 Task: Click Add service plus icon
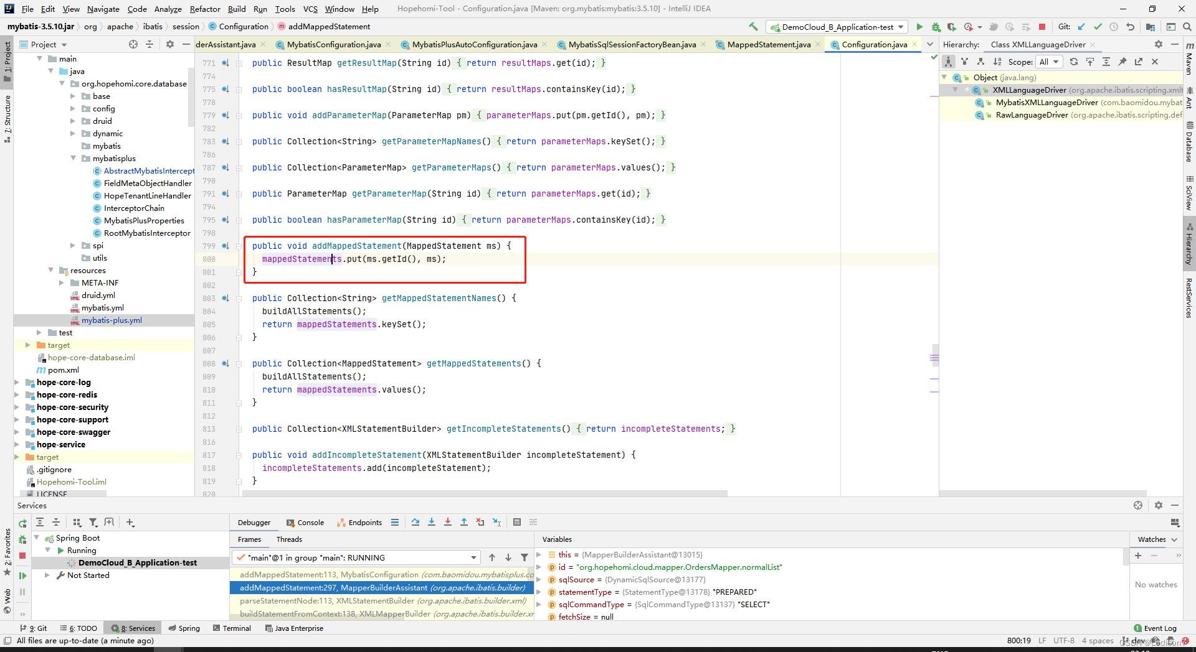[x=130, y=523]
